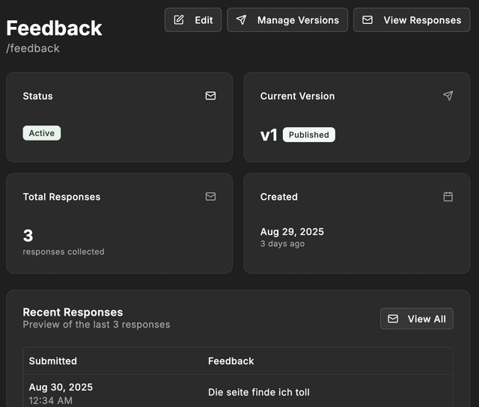This screenshot has width=479, height=407.
Task: Open View Responses at top
Action: click(412, 20)
